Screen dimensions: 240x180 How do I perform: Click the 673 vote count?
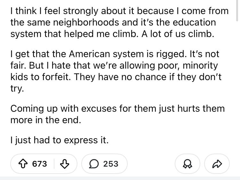click(x=40, y=164)
